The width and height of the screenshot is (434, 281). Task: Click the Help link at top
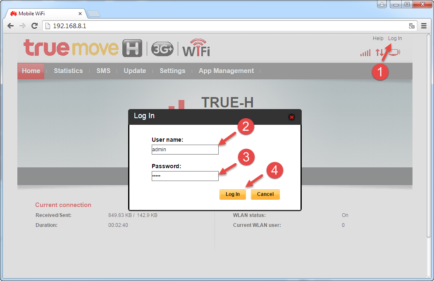378,38
